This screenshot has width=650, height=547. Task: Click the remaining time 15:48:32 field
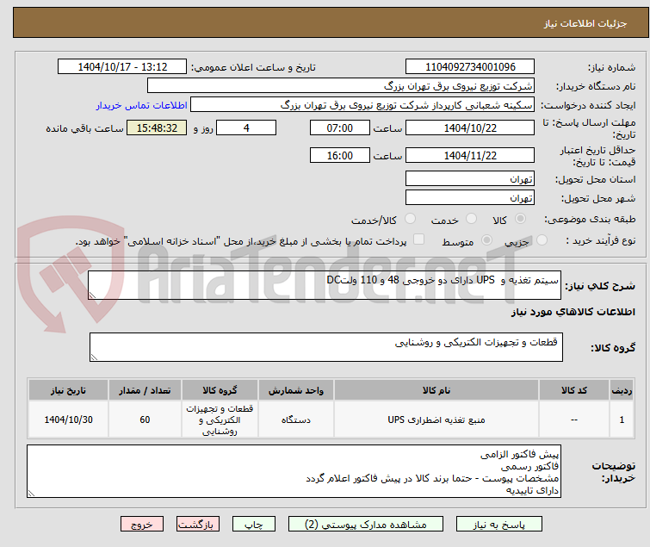(x=157, y=127)
